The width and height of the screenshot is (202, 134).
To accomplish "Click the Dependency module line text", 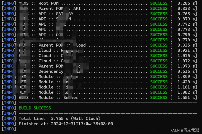I will (51, 71).
